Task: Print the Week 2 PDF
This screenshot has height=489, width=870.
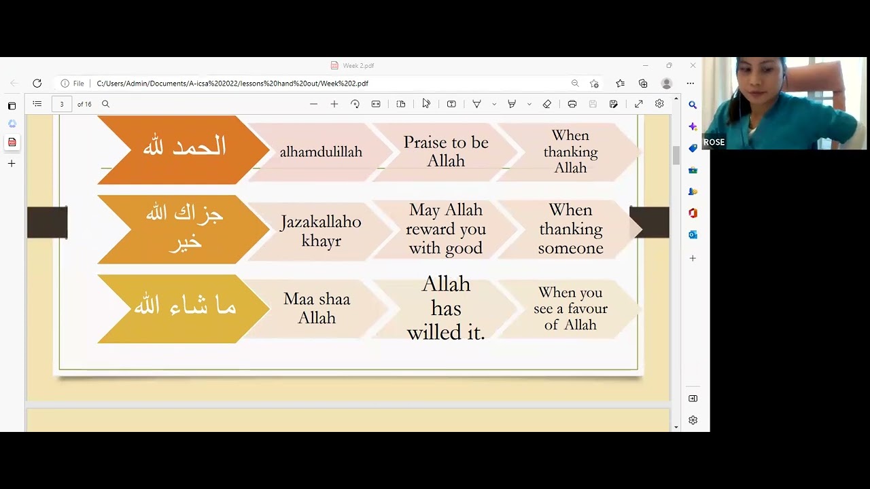Action: point(572,104)
